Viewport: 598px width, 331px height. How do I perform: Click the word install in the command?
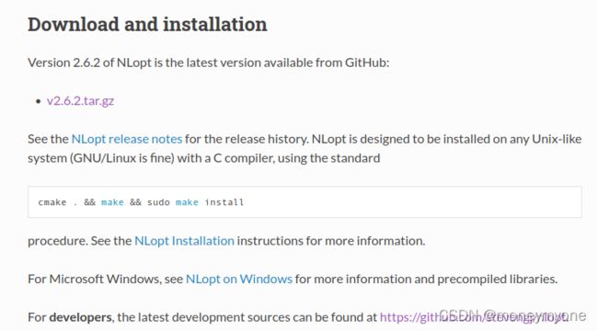(x=224, y=202)
